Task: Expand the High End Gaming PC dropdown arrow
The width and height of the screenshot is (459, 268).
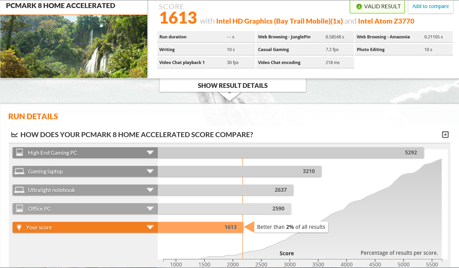Action: [x=150, y=152]
